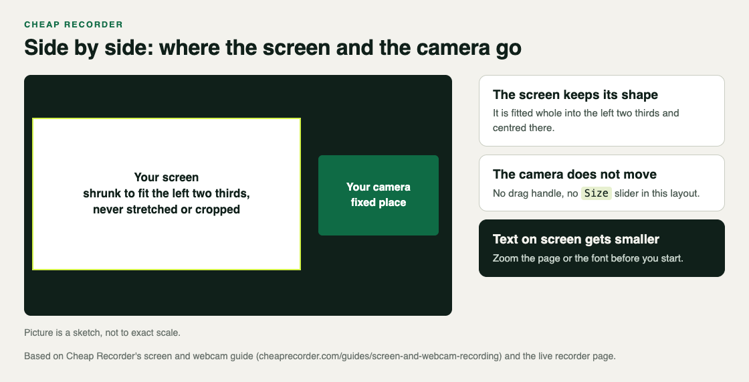Click the highlighted 'Size' code label
The image size is (749, 382).
(x=596, y=193)
